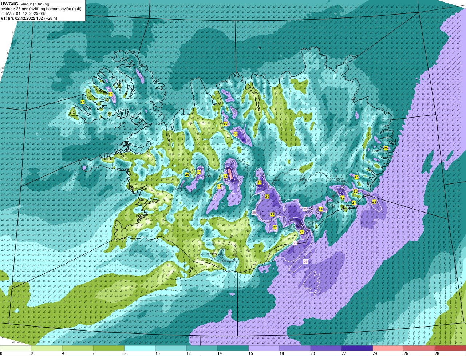Pick the olive green 6–8 m/s legend swatch
The height and width of the screenshot is (356, 466).
pos(109,348)
